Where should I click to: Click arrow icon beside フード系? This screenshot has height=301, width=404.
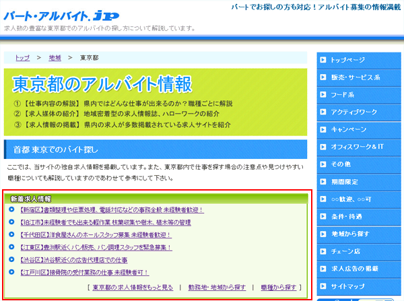tap(323, 94)
